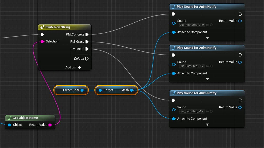Click the Sound pin of the top Play Sound node
264x148 pixels.
174,23
